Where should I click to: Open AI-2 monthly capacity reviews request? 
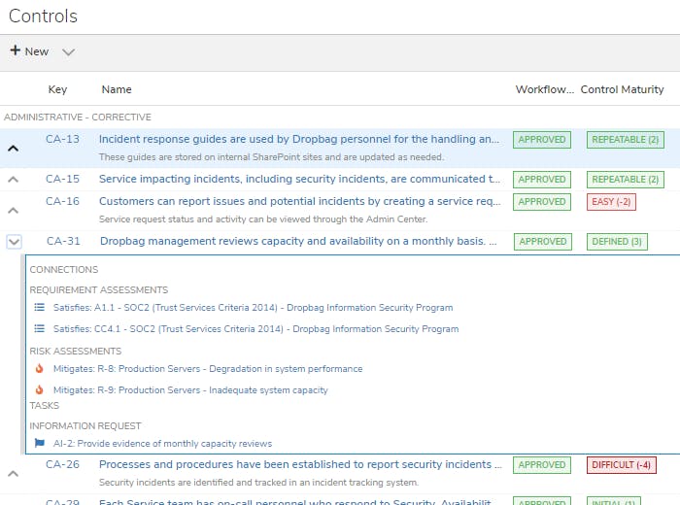162,444
